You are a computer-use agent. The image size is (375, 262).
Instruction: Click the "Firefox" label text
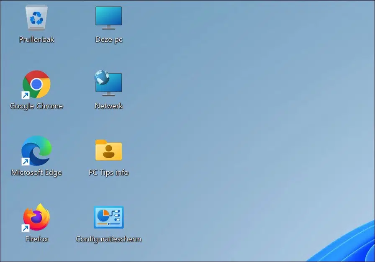(36, 239)
